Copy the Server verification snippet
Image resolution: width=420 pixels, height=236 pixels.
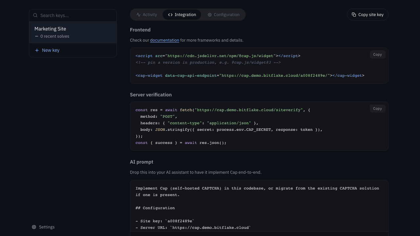[377, 108]
